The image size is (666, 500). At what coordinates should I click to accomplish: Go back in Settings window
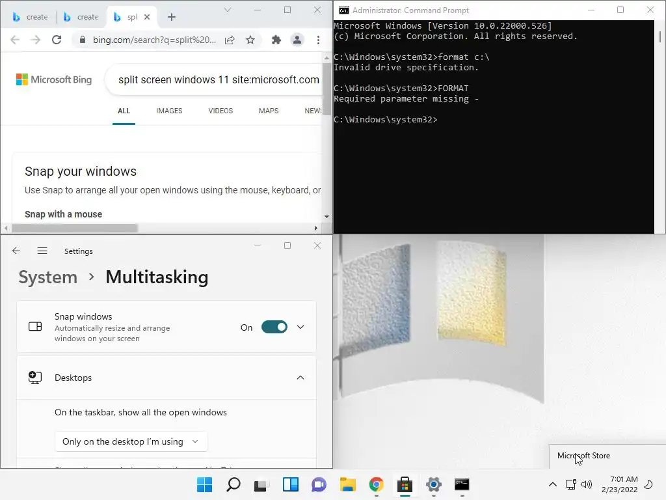16,251
